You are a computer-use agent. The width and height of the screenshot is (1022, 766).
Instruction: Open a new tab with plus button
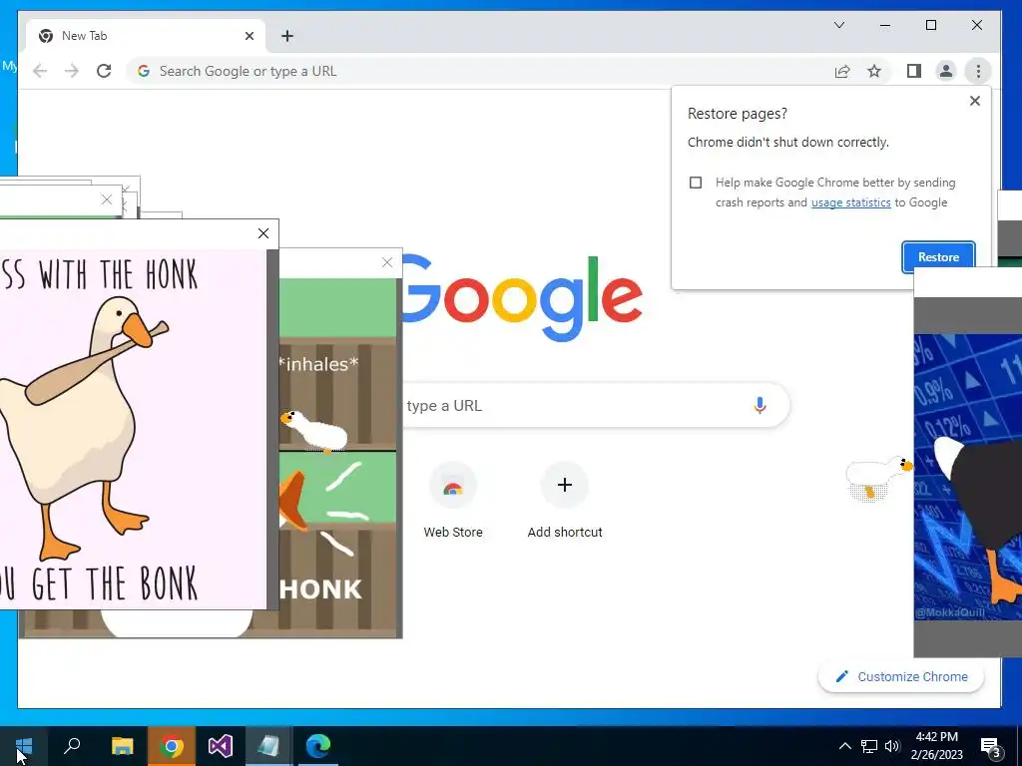click(287, 36)
